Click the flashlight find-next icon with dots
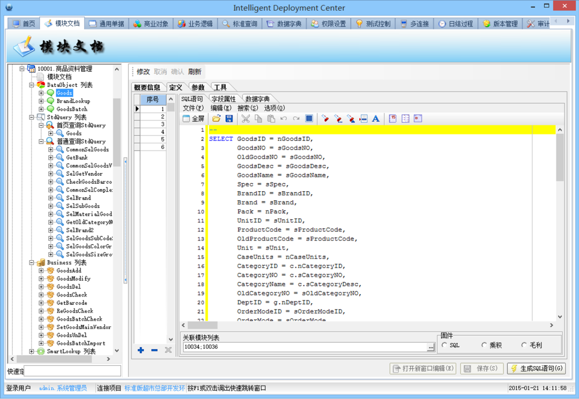 point(338,118)
